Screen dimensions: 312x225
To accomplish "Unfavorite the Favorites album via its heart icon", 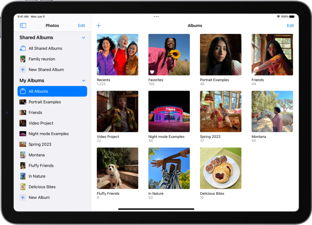I will pyautogui.click(x=152, y=72).
